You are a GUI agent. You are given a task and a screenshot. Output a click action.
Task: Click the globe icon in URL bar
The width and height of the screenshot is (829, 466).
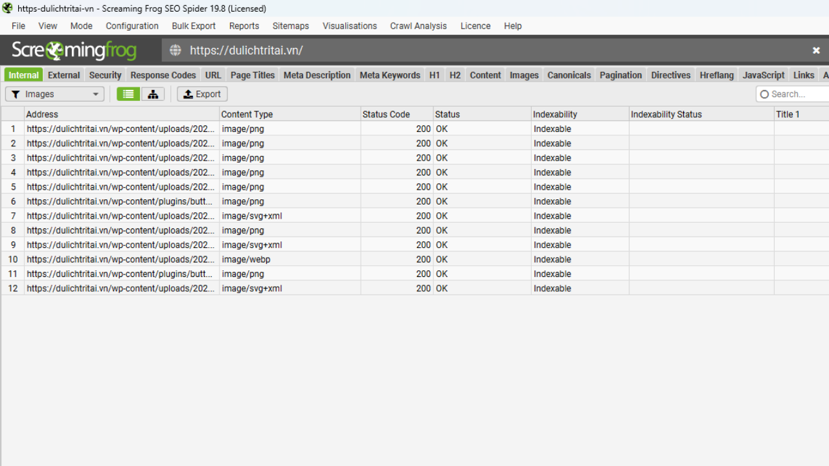[175, 50]
